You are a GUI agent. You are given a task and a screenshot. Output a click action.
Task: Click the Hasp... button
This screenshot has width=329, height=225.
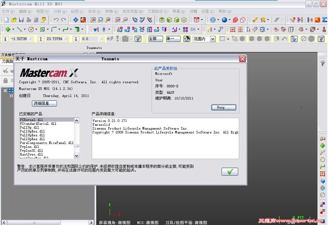coord(224,107)
